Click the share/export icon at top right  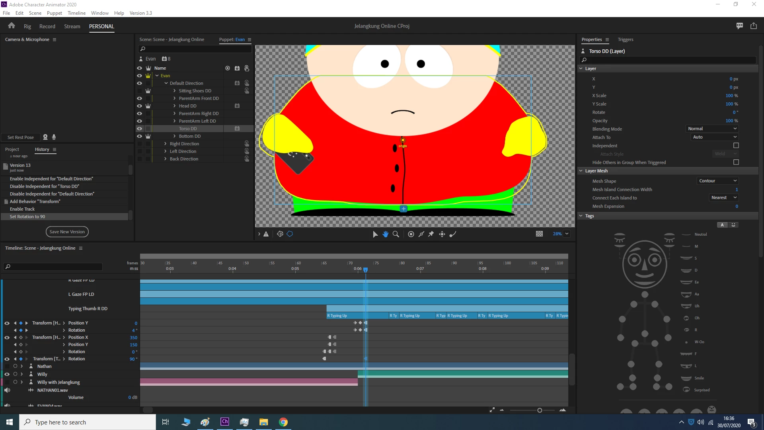click(754, 26)
